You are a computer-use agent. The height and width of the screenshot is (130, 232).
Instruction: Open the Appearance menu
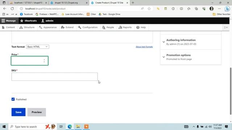48,27
